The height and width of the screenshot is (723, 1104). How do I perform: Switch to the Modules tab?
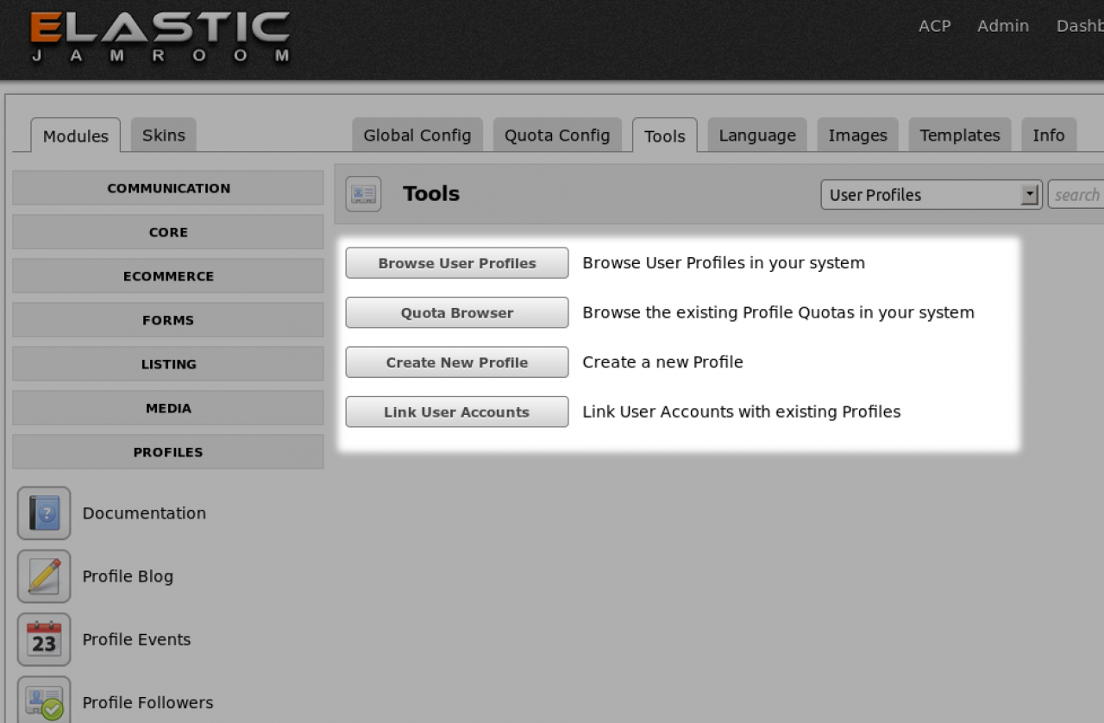76,135
